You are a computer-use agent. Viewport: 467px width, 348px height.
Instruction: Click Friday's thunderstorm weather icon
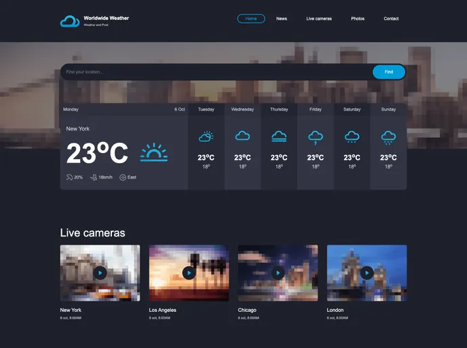click(316, 137)
